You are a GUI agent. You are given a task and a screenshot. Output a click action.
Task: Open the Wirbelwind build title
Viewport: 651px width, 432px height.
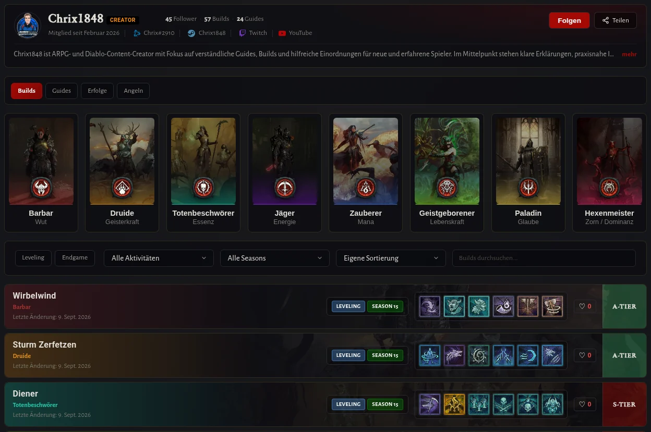point(34,295)
